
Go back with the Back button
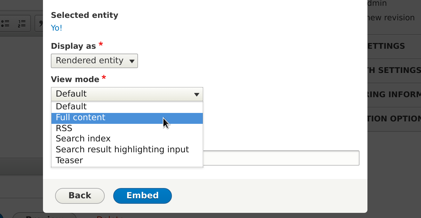pos(80,196)
